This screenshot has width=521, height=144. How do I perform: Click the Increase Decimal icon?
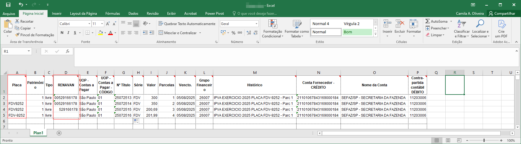click(x=249, y=33)
